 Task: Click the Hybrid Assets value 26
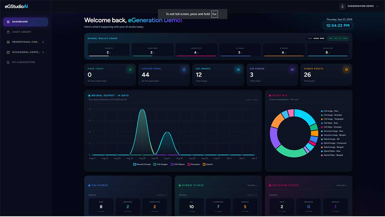coord(307,75)
